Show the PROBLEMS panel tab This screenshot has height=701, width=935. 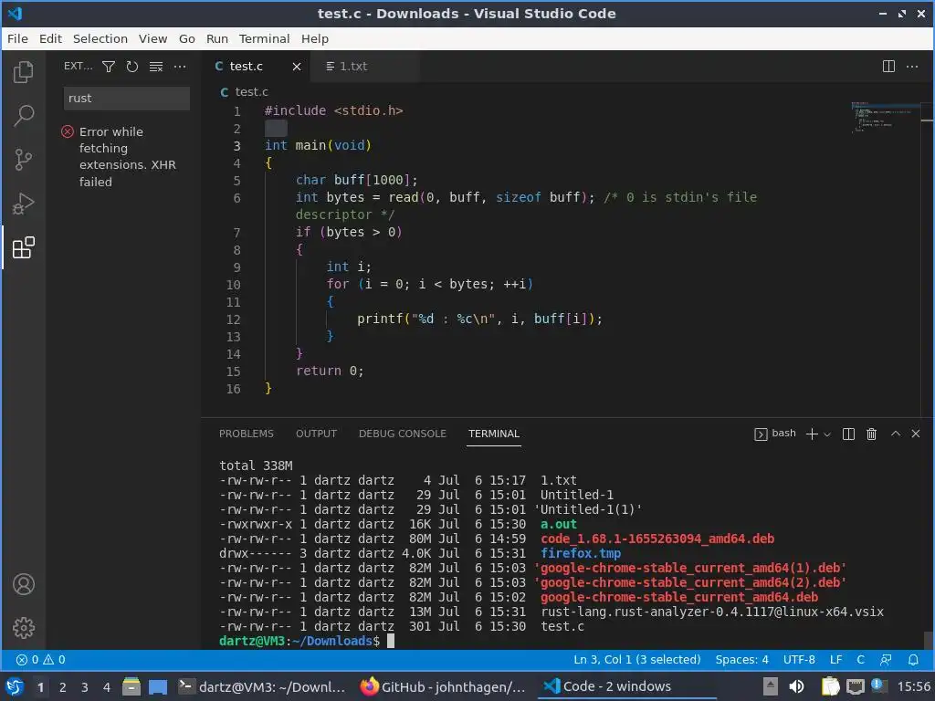[x=247, y=434]
